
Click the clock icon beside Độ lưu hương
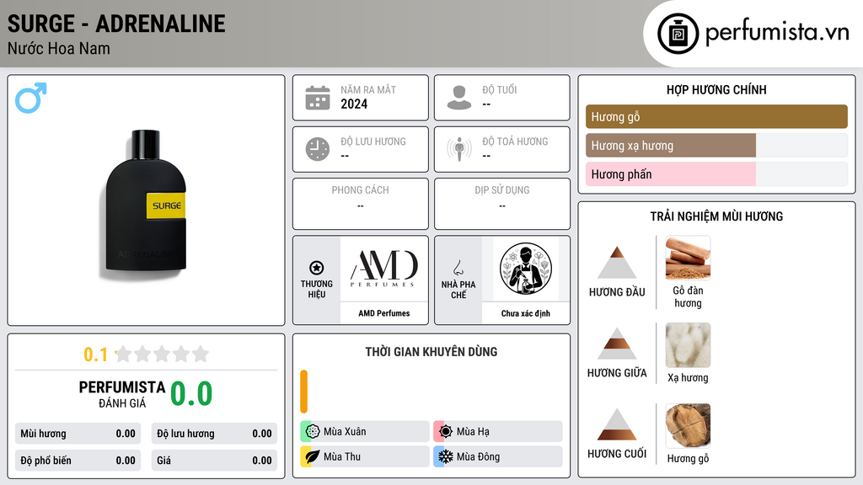[x=318, y=149]
